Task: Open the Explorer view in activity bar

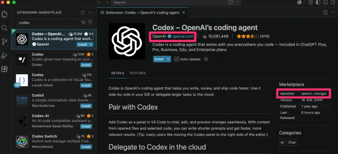Action: click(4, 14)
